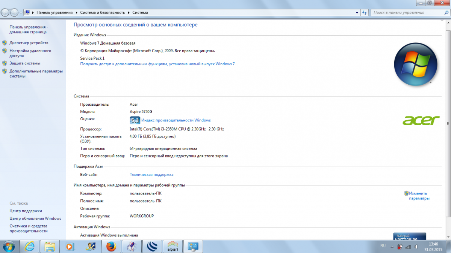Open address bar history dropdown arrow
451x253 pixels.
coord(357,12)
